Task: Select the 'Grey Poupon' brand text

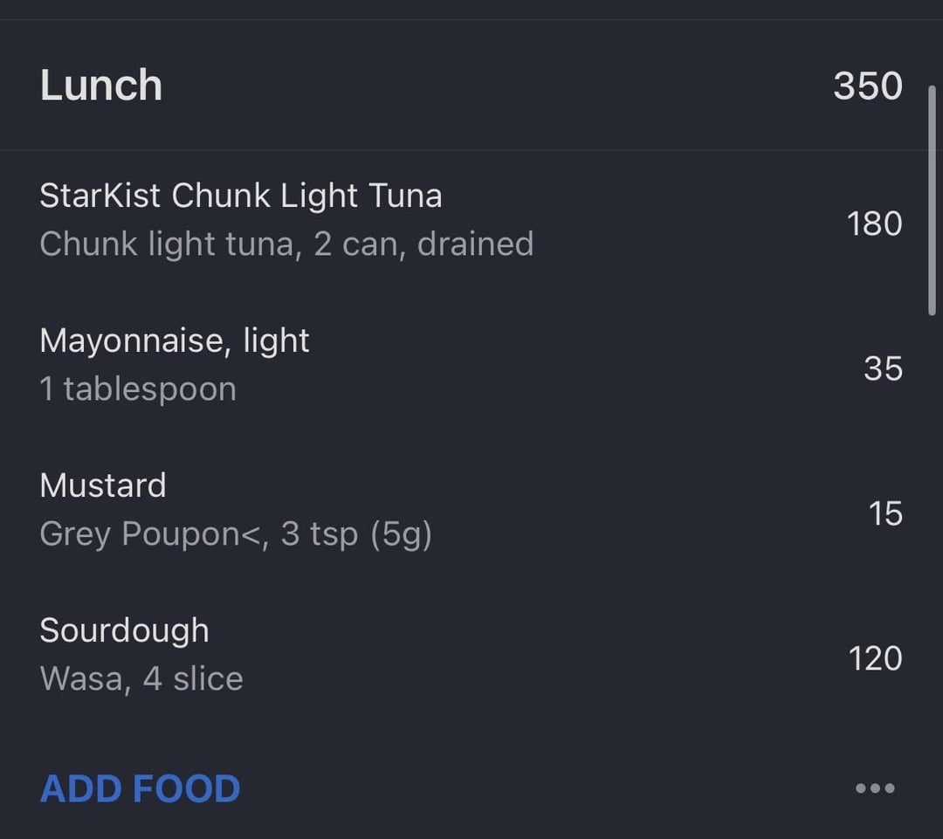Action: [x=140, y=534]
